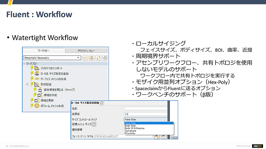Choose Face Size in dropdown list
Viewport: 266px width, 149px height.
(x=149, y=123)
